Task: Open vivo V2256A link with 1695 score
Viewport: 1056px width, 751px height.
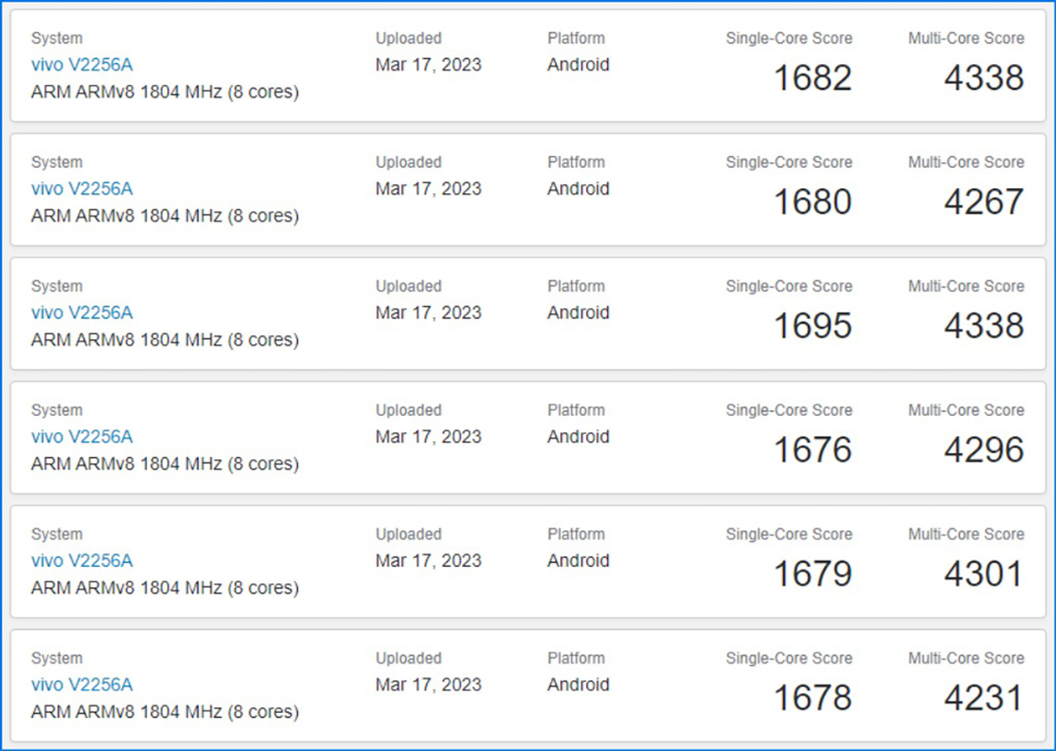Action: click(x=82, y=312)
